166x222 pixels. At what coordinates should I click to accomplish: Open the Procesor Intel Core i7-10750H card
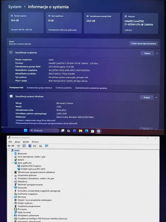pos(140,23)
